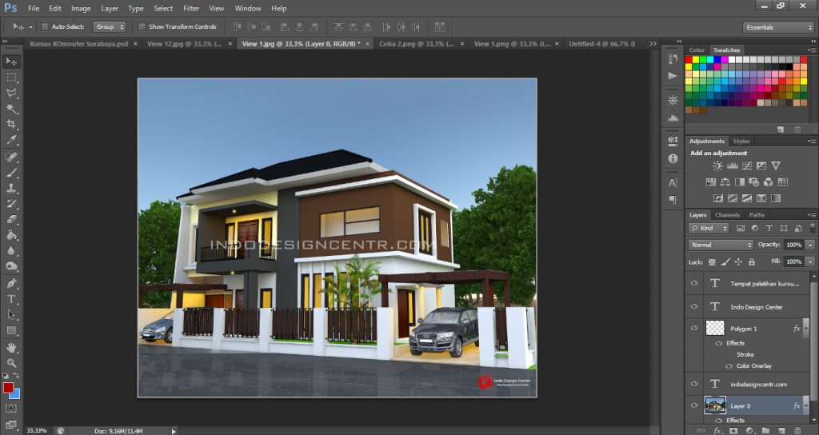Open the Paragraph panel icon
The image size is (819, 435).
click(673, 199)
